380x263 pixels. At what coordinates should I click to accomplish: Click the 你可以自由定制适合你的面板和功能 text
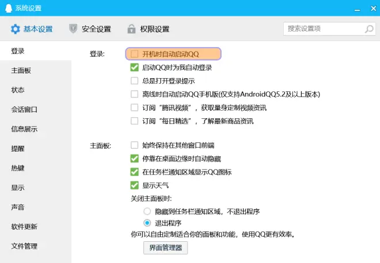click(x=184, y=234)
